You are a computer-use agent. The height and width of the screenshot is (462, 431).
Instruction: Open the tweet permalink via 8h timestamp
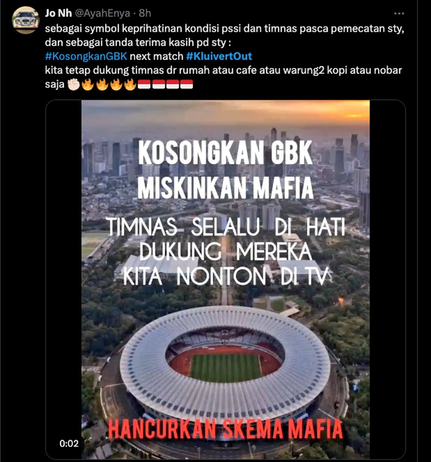[145, 13]
